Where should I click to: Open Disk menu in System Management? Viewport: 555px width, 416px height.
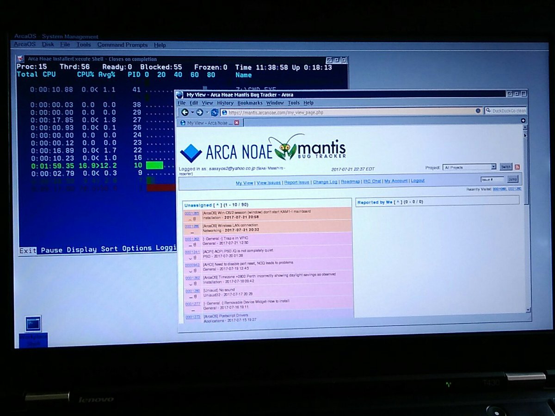coord(48,45)
